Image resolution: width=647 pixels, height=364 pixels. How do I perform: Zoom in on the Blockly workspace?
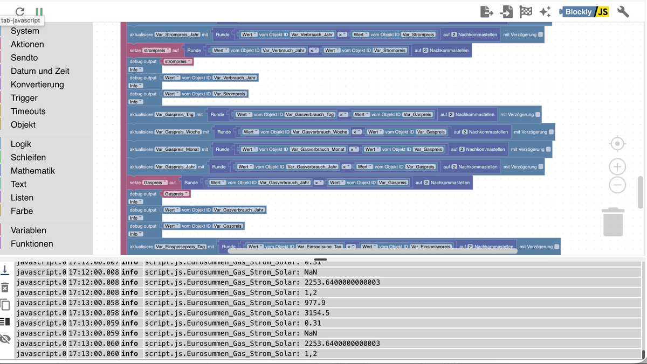[617, 166]
